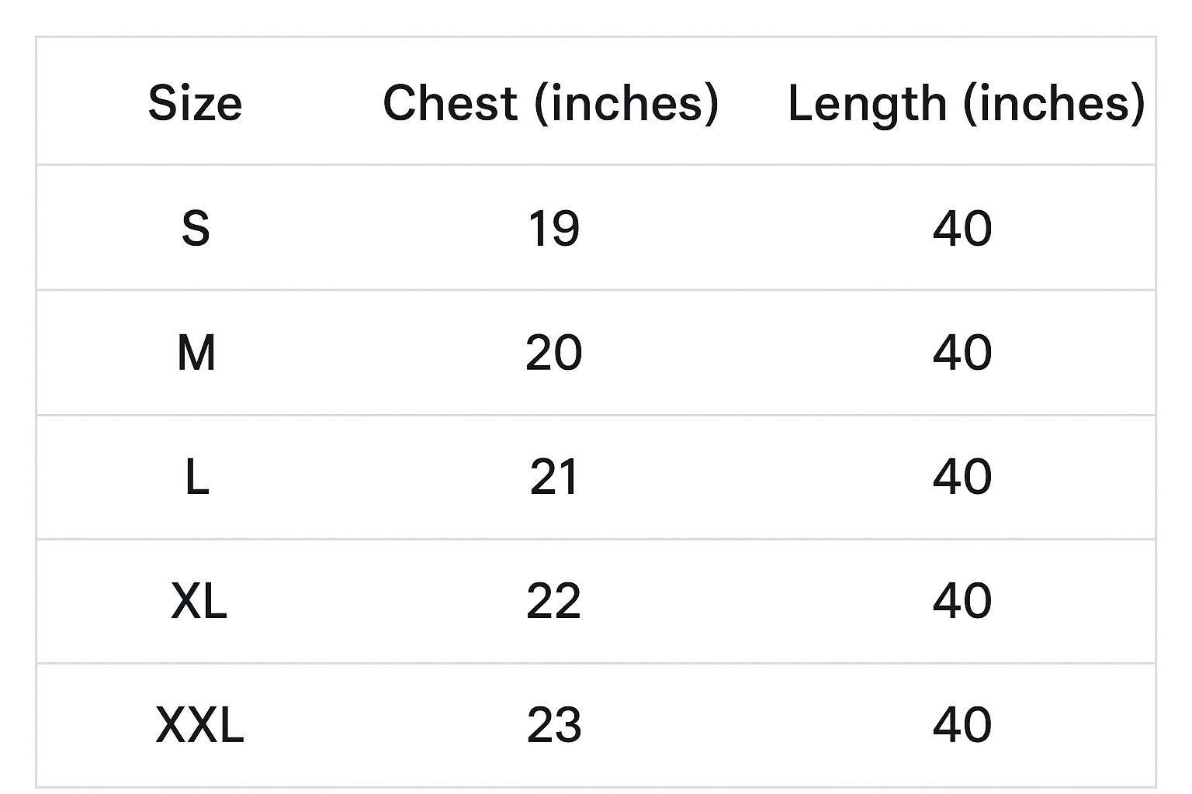The height and width of the screenshot is (794, 1192).
Task: Click chest value 21
Action: 553,477
